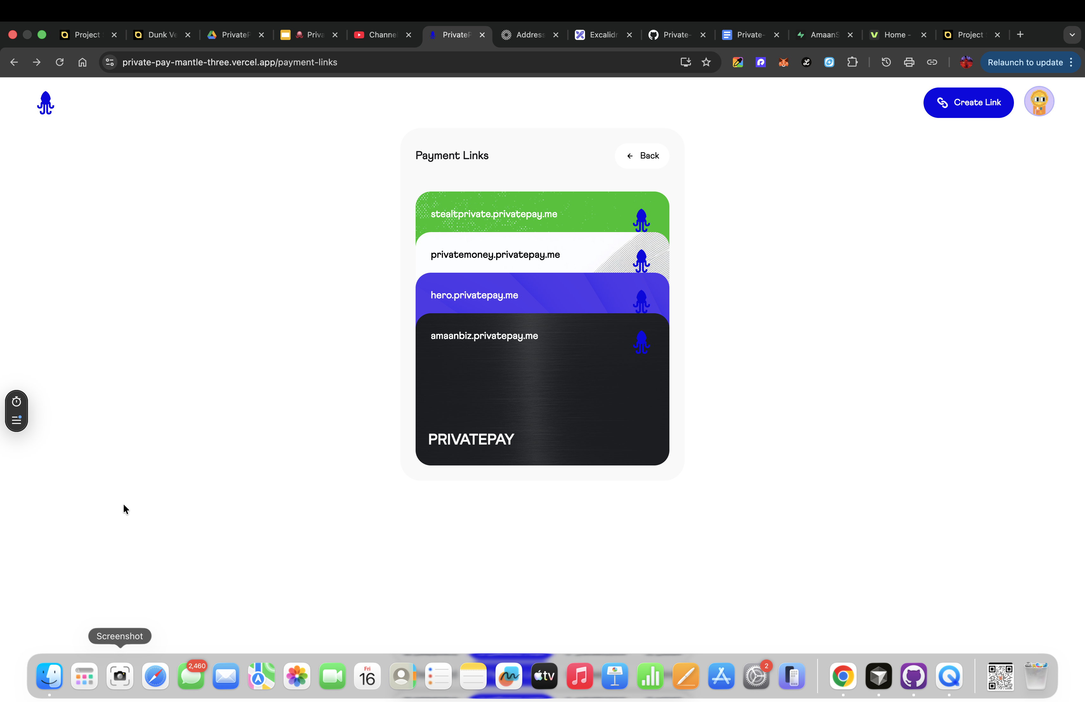The width and height of the screenshot is (1085, 702).
Task: Toggle the bookmark star for this page
Action: 706,62
